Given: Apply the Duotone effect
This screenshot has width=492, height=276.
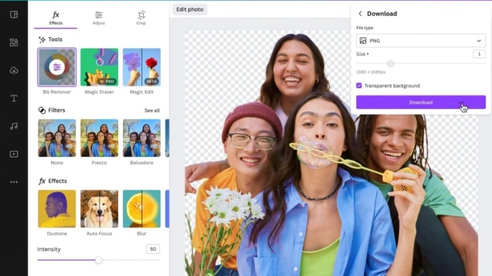Looking at the screenshot, I should [x=57, y=209].
